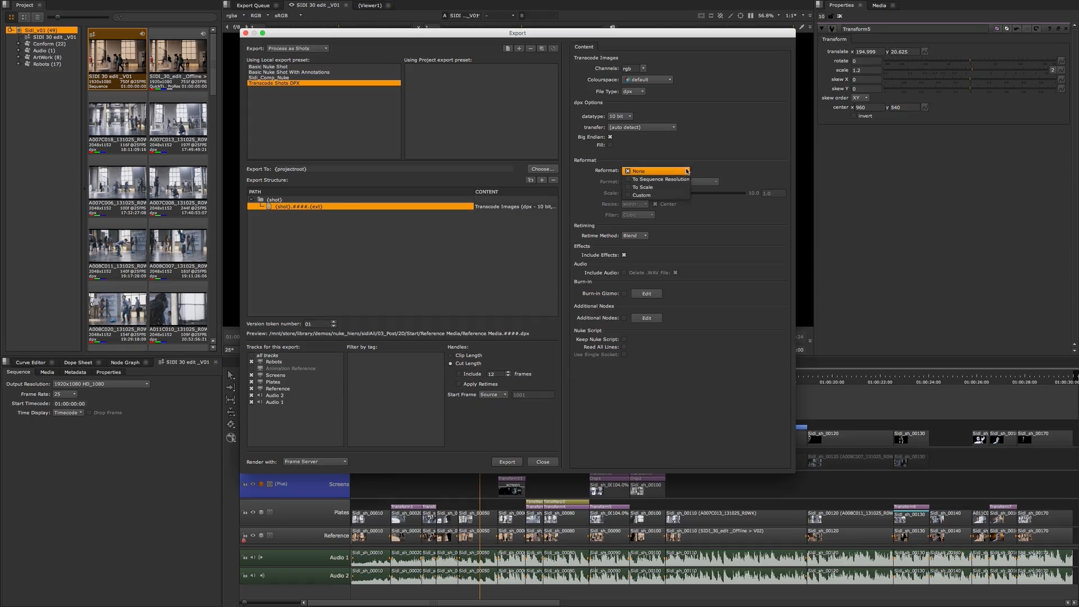1079x607 pixels.
Task: Select the Slide tool
Action: 230,411
